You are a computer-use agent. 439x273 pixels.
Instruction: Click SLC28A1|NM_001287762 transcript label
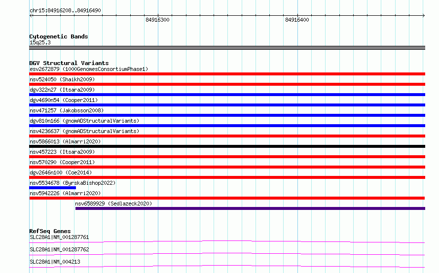pos(59,249)
